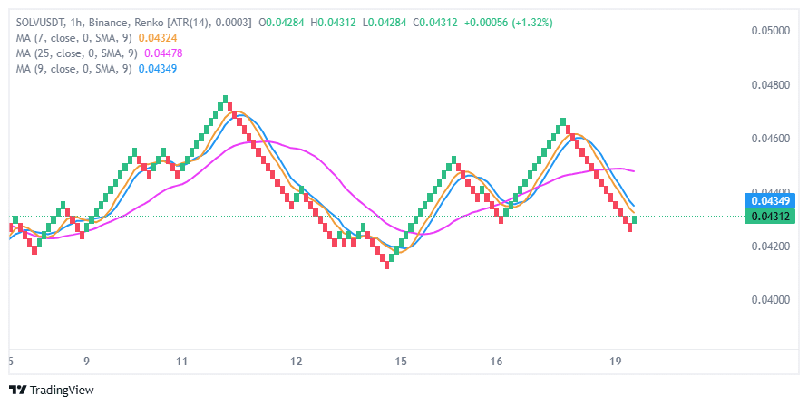The height and width of the screenshot is (406, 808).
Task: Click date label 12 on time axis
Action: click(296, 362)
